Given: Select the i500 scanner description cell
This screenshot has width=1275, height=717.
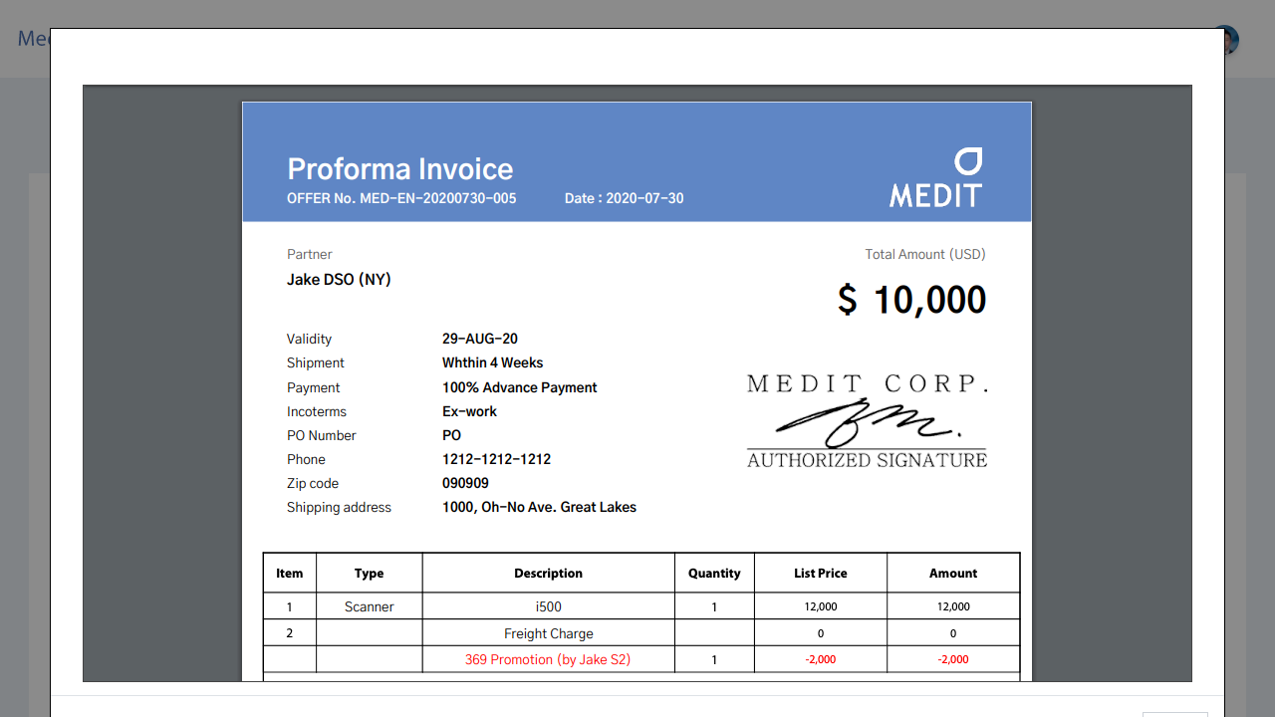Looking at the screenshot, I should pyautogui.click(x=548, y=605).
